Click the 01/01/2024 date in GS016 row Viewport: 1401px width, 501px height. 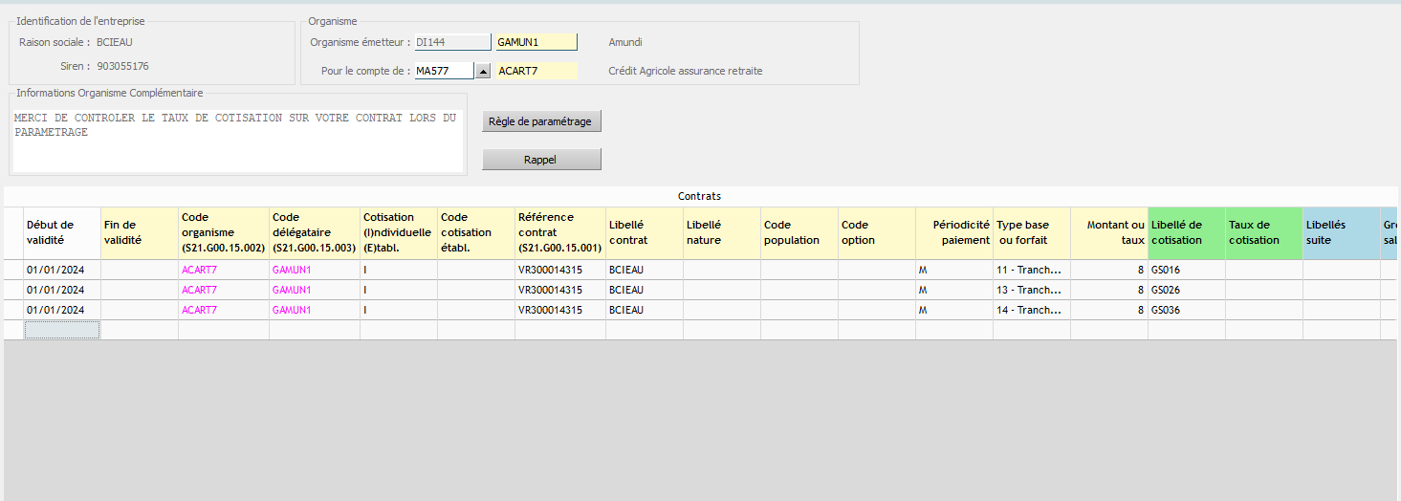pos(62,270)
